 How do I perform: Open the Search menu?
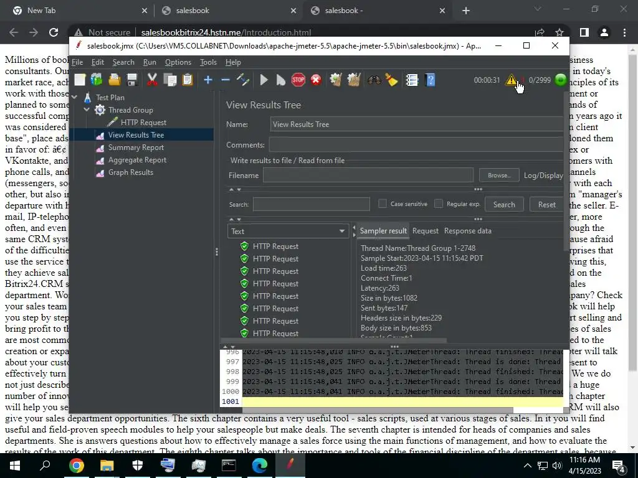(x=123, y=62)
